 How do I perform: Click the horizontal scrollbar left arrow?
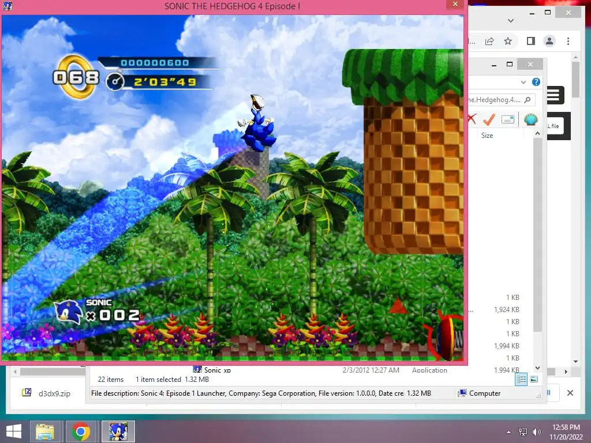14,372
